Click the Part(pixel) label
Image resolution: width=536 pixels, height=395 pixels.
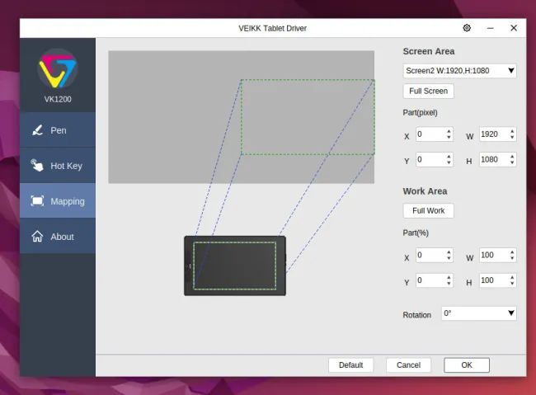[420, 112]
